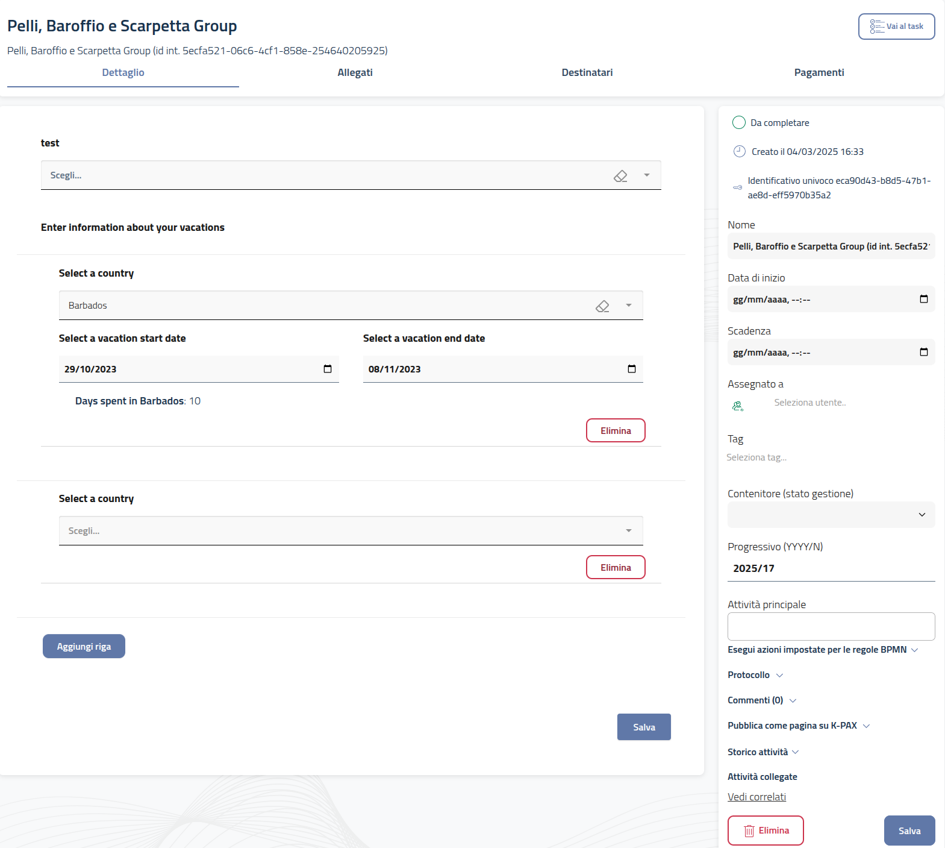This screenshot has height=848, width=945.
Task: Click the Vai al task button
Action: (896, 27)
